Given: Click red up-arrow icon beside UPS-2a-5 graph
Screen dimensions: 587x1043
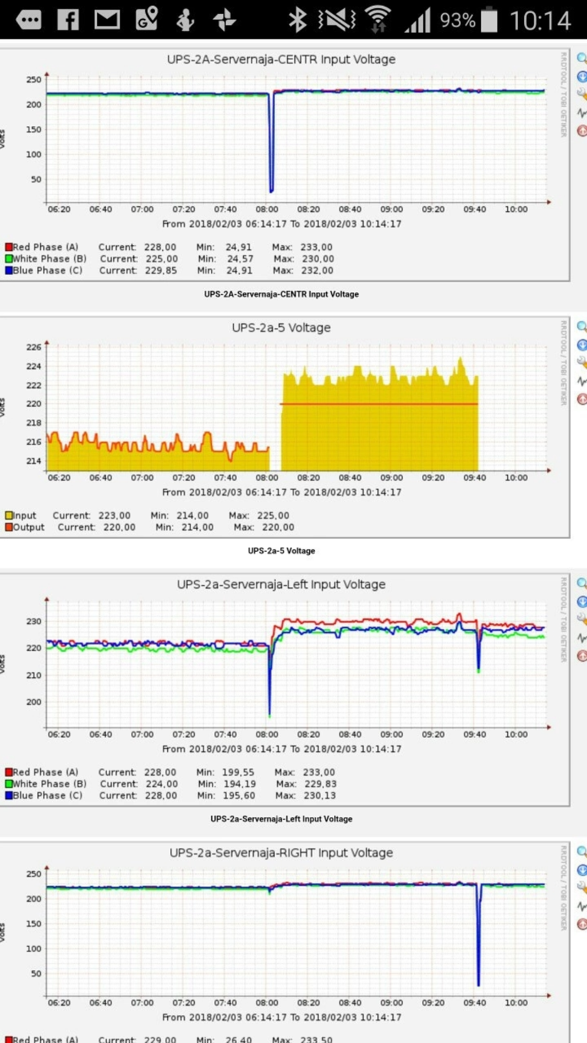Looking at the screenshot, I should (x=582, y=399).
